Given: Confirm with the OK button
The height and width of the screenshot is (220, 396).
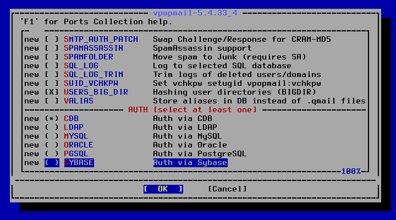Looking at the screenshot, I should 163,189.
